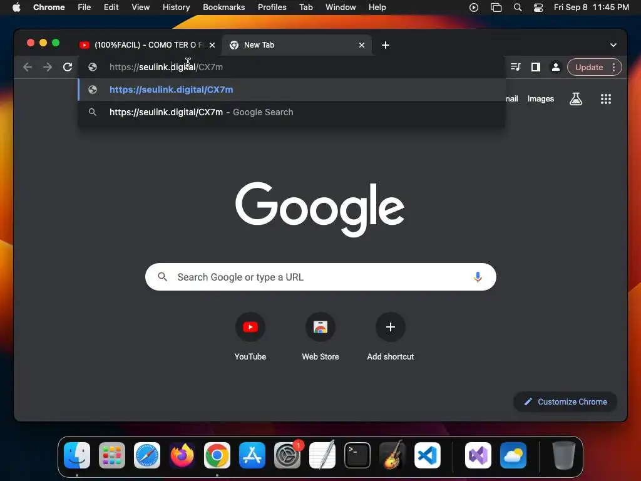
Task: Select the seulink.digital/CX7m URL suggestion
Action: pos(292,90)
